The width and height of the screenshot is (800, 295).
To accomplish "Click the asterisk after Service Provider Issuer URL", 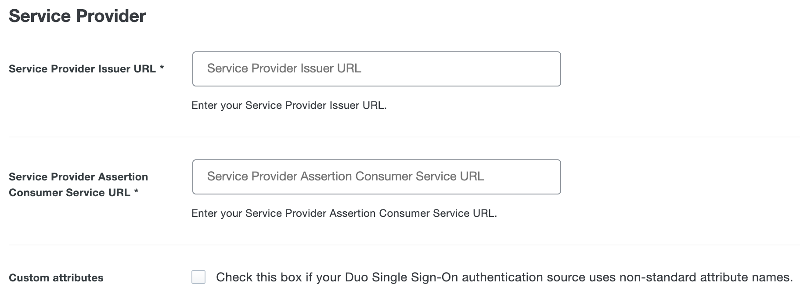I will tap(161, 68).
